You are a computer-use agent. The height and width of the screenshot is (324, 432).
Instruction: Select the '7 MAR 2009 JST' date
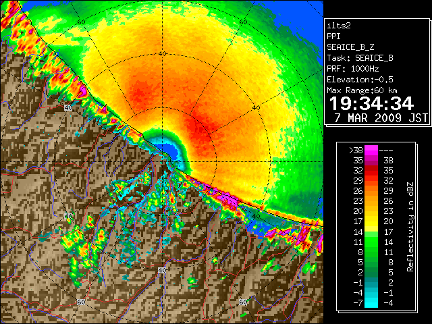[381, 118]
